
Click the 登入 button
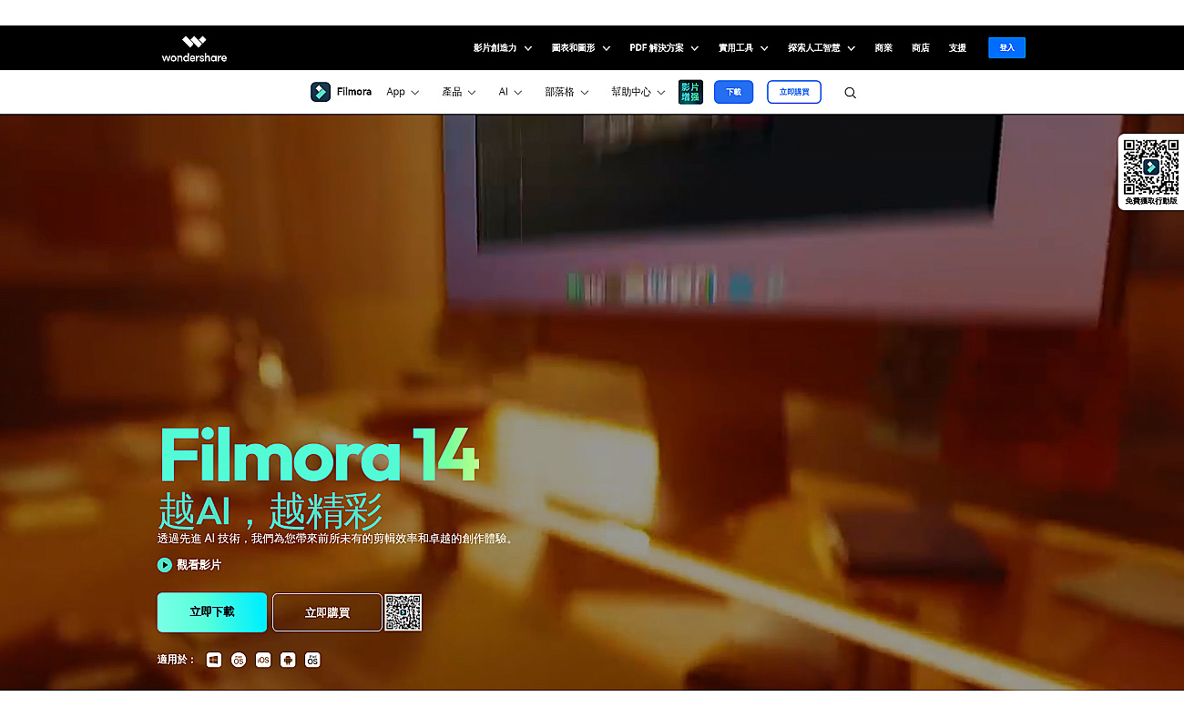point(1006,48)
